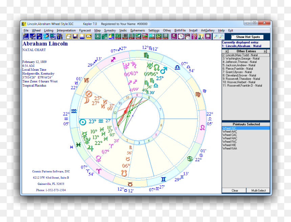Click the clock icon in the toolbar
Viewport: 291px width, 222px height.
(x=181, y=37)
